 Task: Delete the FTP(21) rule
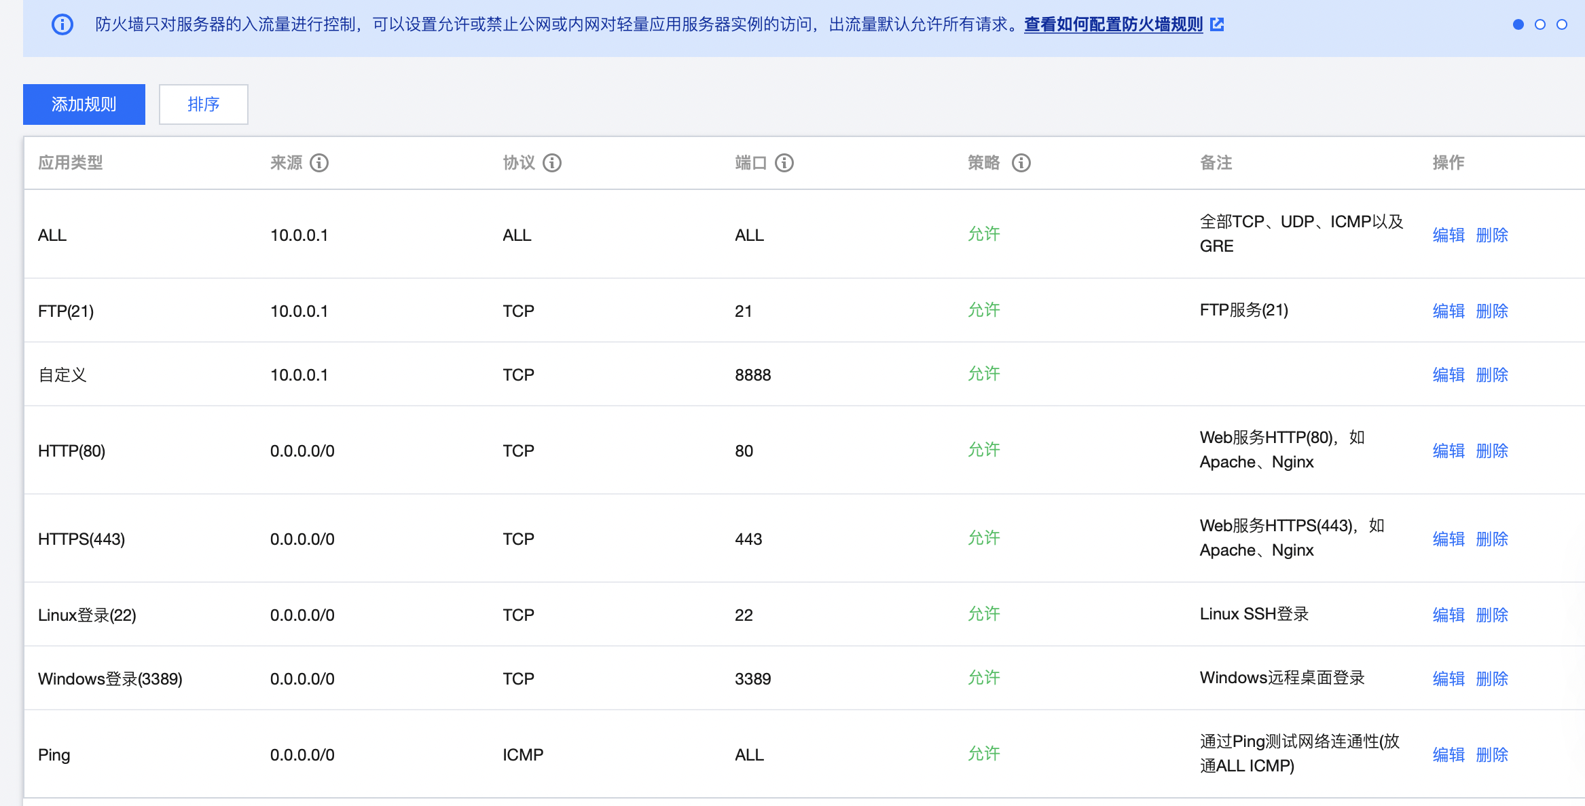[1492, 311]
